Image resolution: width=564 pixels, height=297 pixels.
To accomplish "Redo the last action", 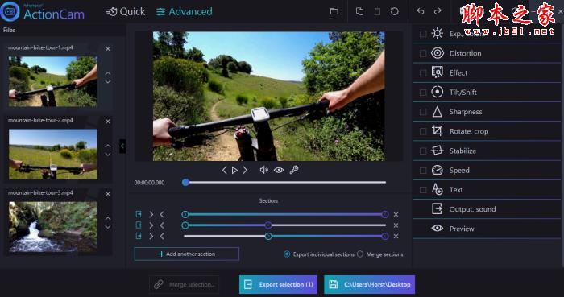I will (x=438, y=11).
